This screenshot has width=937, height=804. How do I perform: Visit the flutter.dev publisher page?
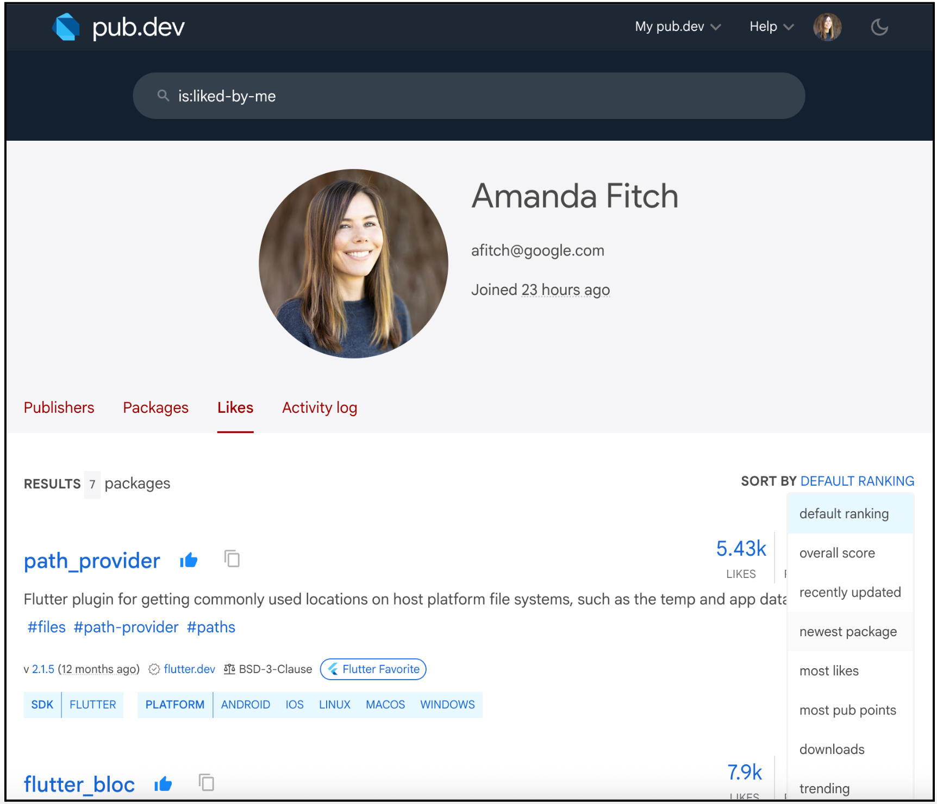[x=189, y=669]
